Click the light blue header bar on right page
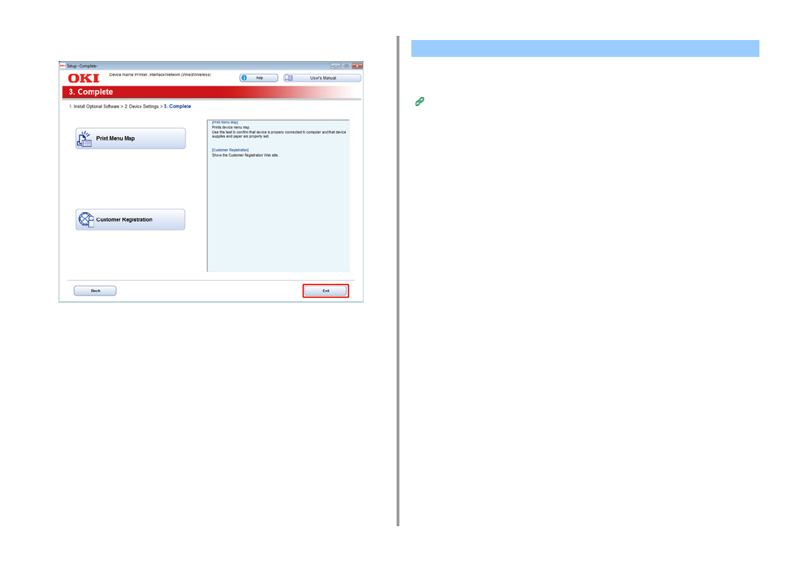 pos(584,48)
